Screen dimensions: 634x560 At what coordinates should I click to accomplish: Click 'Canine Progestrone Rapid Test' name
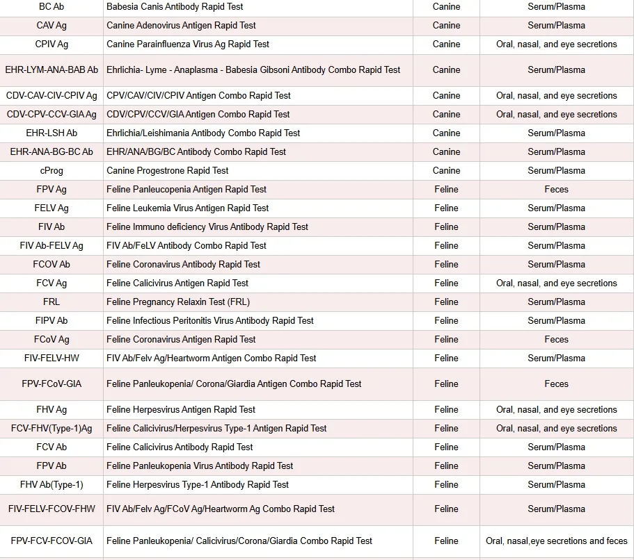pos(167,171)
